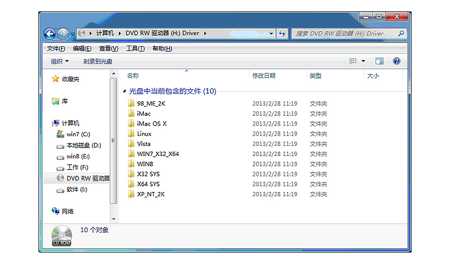Sort by 大小 column header
Viewport: 450px width, 264px height.
pyautogui.click(x=373, y=76)
